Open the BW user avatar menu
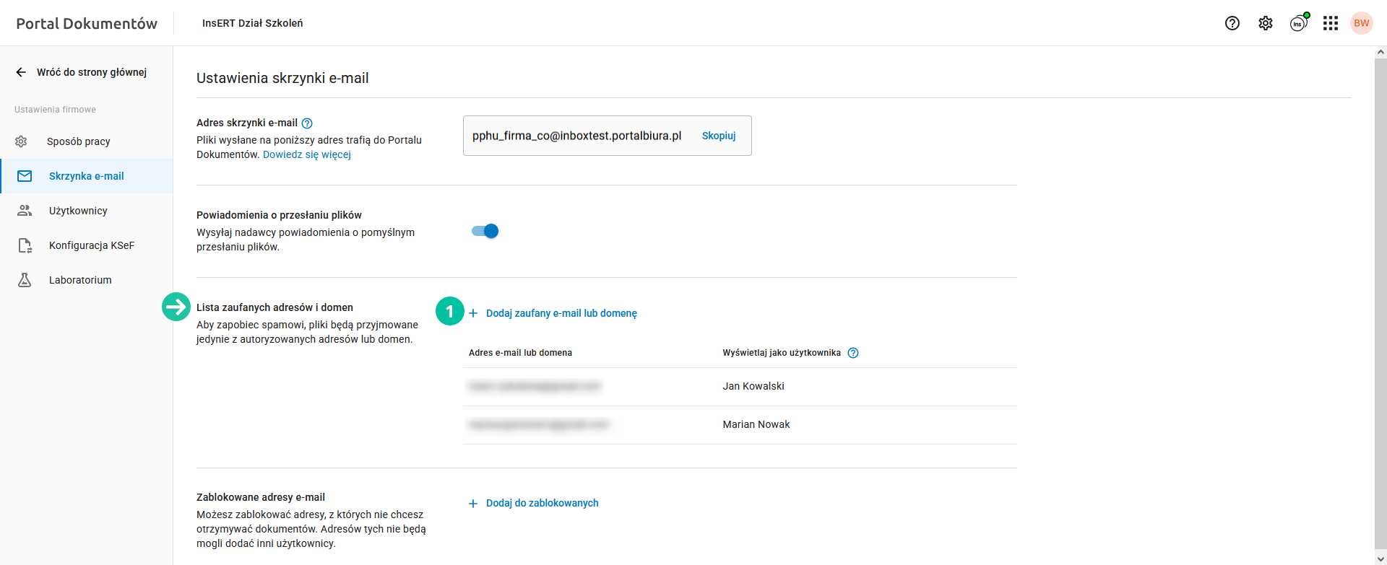The width and height of the screenshot is (1387, 565). (x=1362, y=23)
